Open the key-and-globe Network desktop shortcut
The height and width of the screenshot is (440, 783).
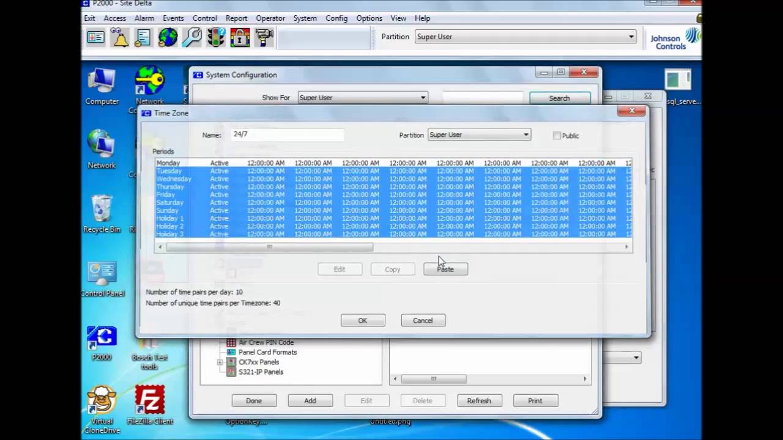(x=150, y=86)
